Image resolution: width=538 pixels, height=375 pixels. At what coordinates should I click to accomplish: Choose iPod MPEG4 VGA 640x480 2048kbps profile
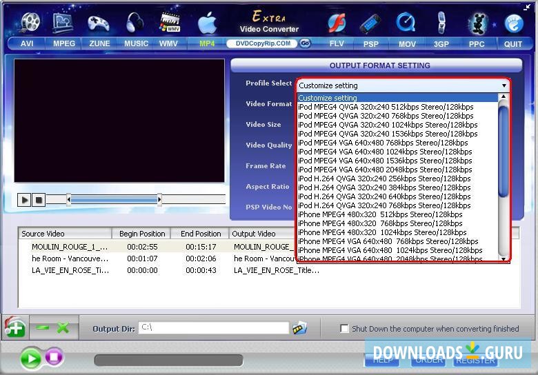398,170
